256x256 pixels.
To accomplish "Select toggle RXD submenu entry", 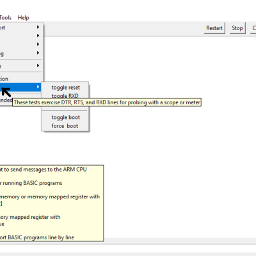I will 65,96.
